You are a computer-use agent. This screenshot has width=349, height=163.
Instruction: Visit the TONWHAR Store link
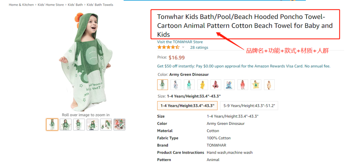tap(180, 42)
